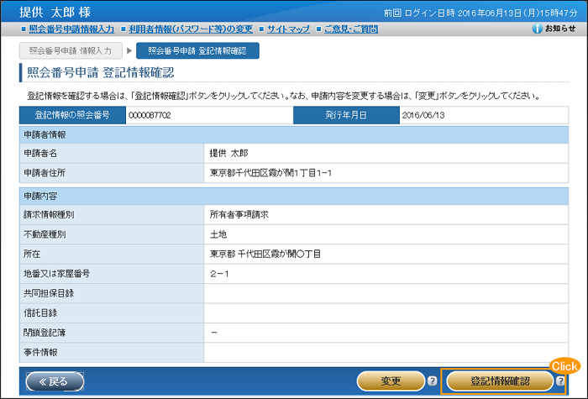Screen dimensions: 588x399
Task: Select the 照会番号申請 登記情報確認 step tab
Action: coord(197,50)
